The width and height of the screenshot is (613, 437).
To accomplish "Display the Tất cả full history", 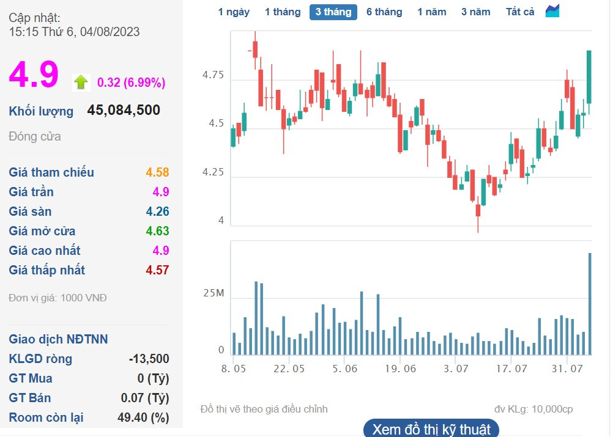I will 520,12.
